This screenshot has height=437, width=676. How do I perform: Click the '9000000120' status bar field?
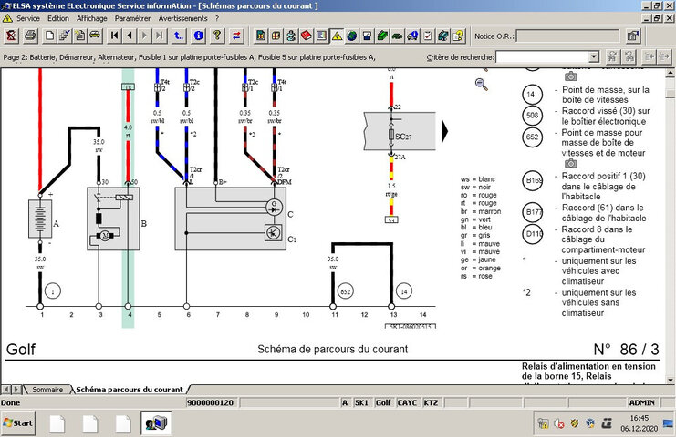[x=211, y=402]
